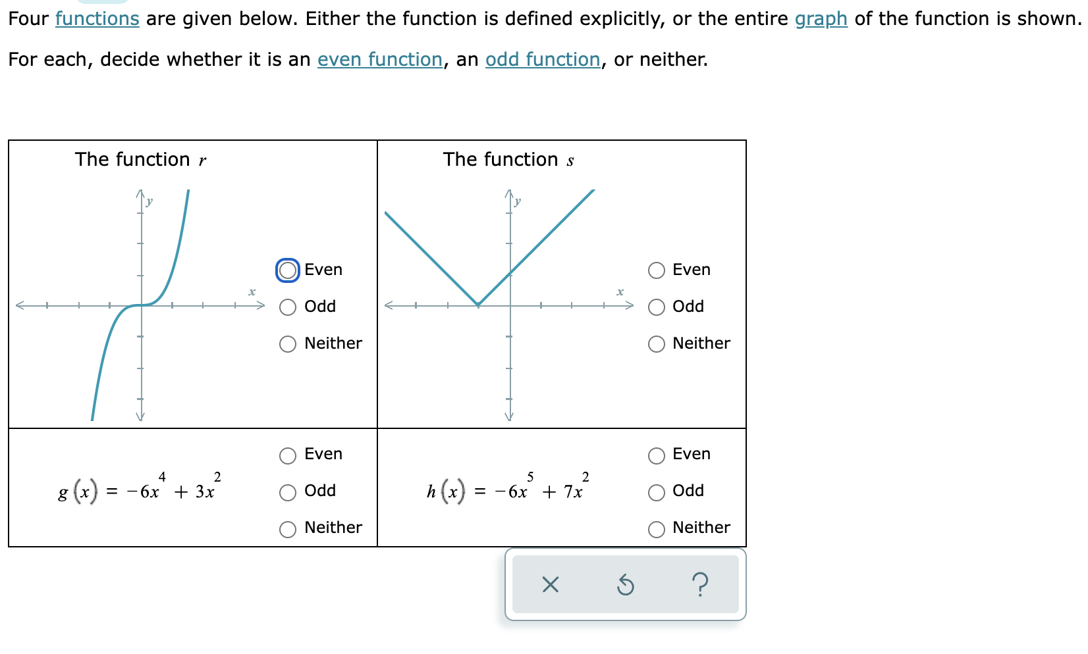Select Neither for h(x)

[655, 528]
